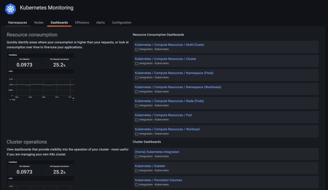
Task: Click the Cluster Dashboards section title
Action: pyautogui.click(x=146, y=142)
